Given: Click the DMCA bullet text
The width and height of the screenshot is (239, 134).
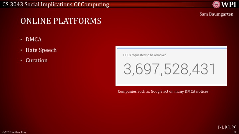Looking at the screenshot, I should coord(34,40).
